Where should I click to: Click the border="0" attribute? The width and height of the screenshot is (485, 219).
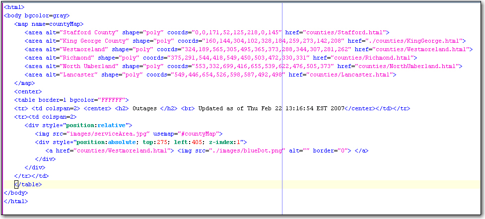click(x=329, y=150)
